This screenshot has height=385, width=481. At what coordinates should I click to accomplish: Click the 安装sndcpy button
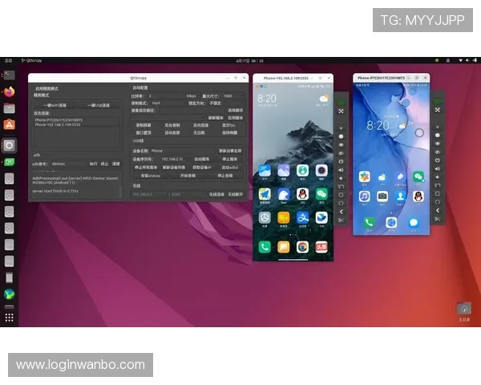click(x=151, y=176)
